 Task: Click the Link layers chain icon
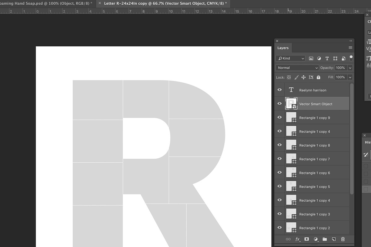(288, 239)
